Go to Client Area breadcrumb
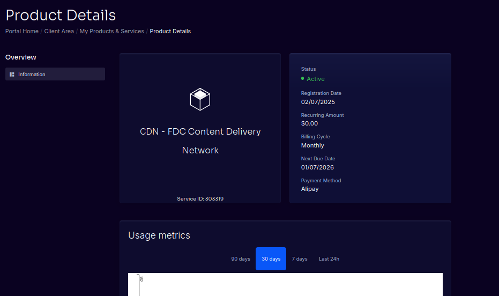Image resolution: width=499 pixels, height=296 pixels. tap(59, 31)
